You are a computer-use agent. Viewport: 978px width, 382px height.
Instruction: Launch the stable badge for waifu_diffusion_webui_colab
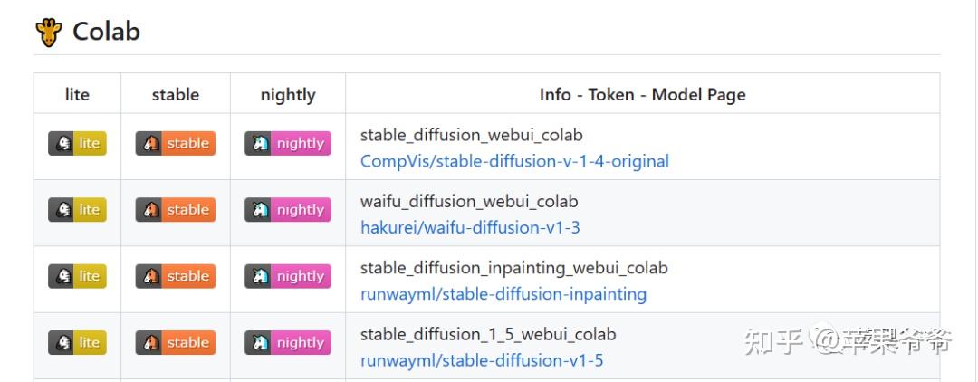176,209
